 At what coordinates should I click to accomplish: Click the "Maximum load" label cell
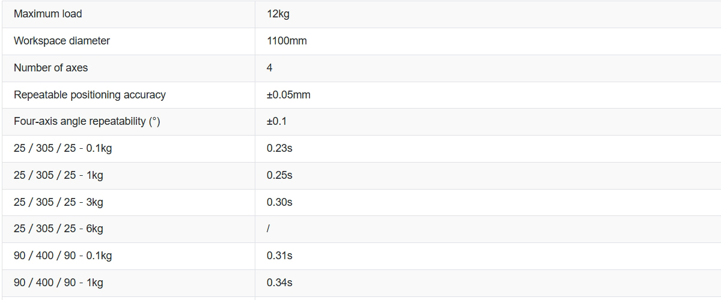[48, 14]
